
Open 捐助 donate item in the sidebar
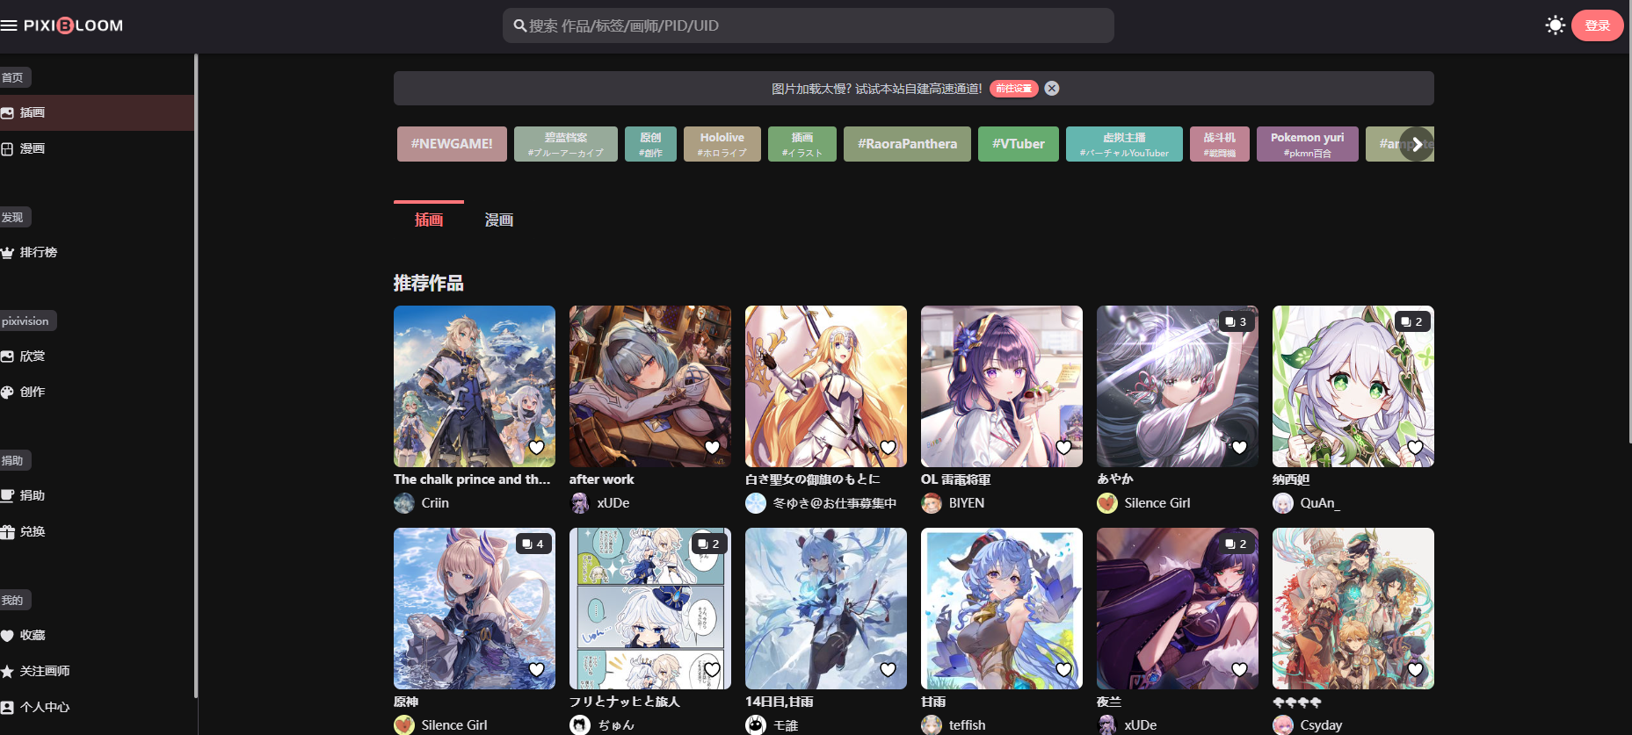pos(33,495)
